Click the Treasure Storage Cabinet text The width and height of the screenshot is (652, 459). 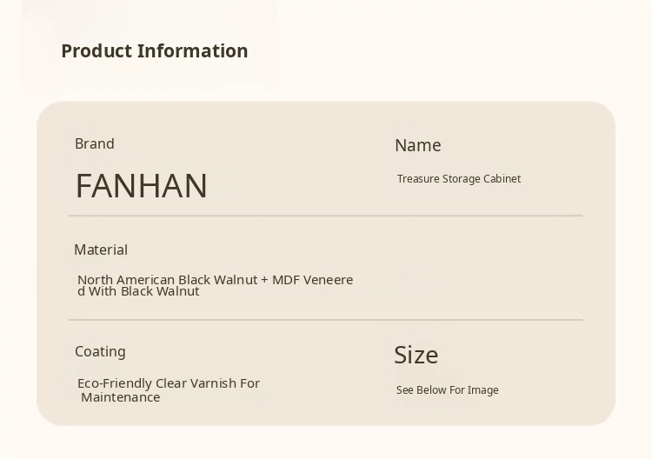click(x=458, y=179)
